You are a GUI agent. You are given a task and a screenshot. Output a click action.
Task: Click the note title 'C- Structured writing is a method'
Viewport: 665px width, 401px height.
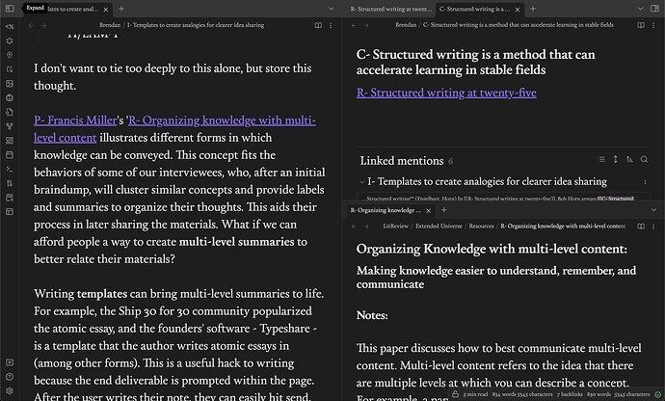475,63
